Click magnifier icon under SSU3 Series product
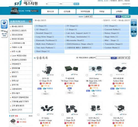Viewport: 138px width, 127px height. 94,93
